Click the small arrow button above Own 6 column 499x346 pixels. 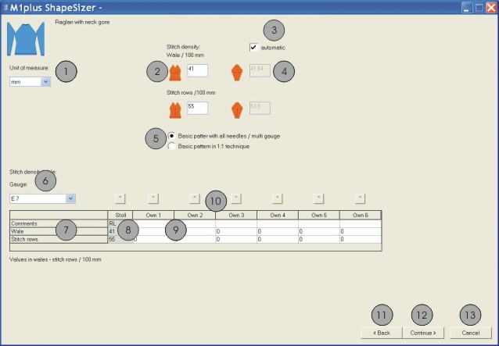pyautogui.click(x=360, y=198)
